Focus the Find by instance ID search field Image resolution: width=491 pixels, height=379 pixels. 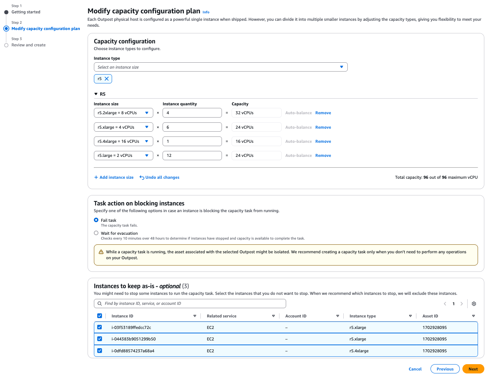pyautogui.click(x=190, y=303)
